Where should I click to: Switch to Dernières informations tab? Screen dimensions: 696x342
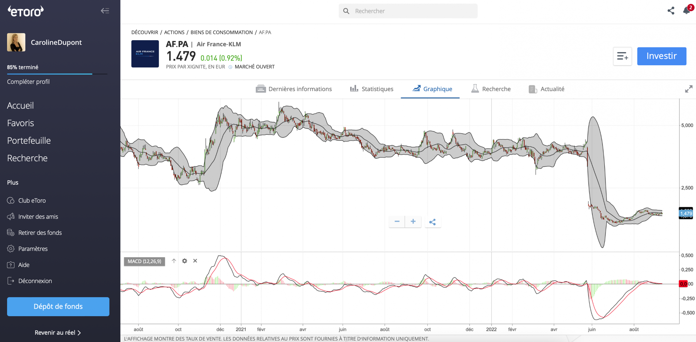tap(294, 89)
